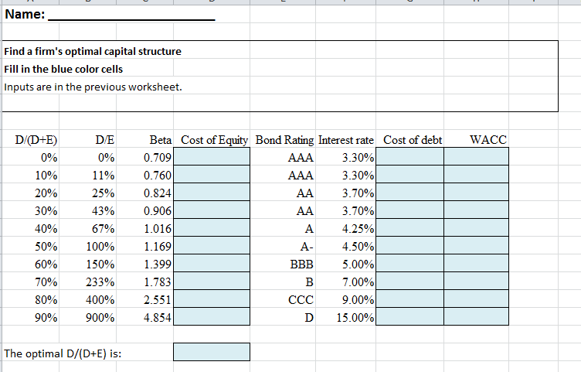Click the 'Cost of debt' header
The height and width of the screenshot is (372, 581).
click(413, 140)
